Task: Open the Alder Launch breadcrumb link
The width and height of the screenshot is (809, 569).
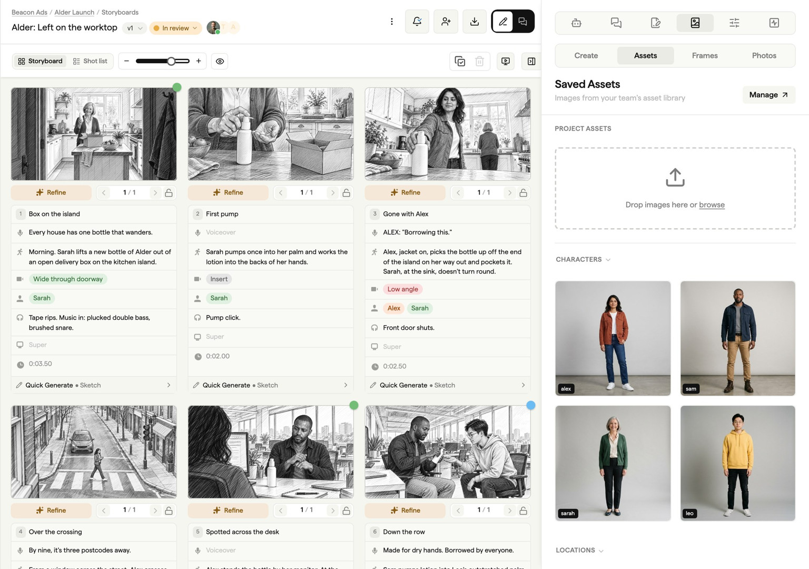Action: 74,12
